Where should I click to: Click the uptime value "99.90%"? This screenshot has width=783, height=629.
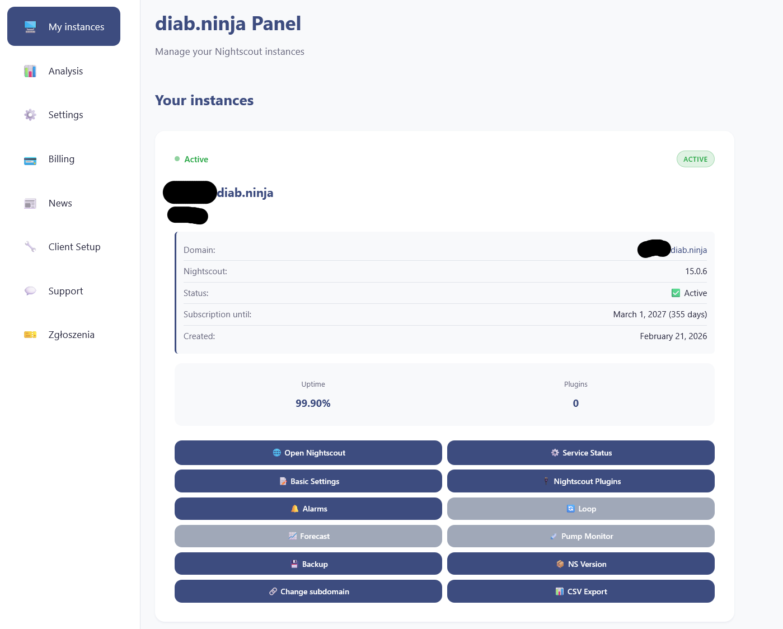pyautogui.click(x=313, y=403)
